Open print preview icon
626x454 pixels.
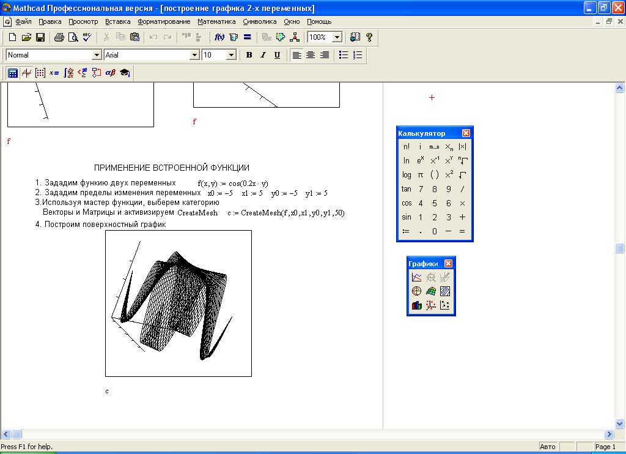(73, 37)
